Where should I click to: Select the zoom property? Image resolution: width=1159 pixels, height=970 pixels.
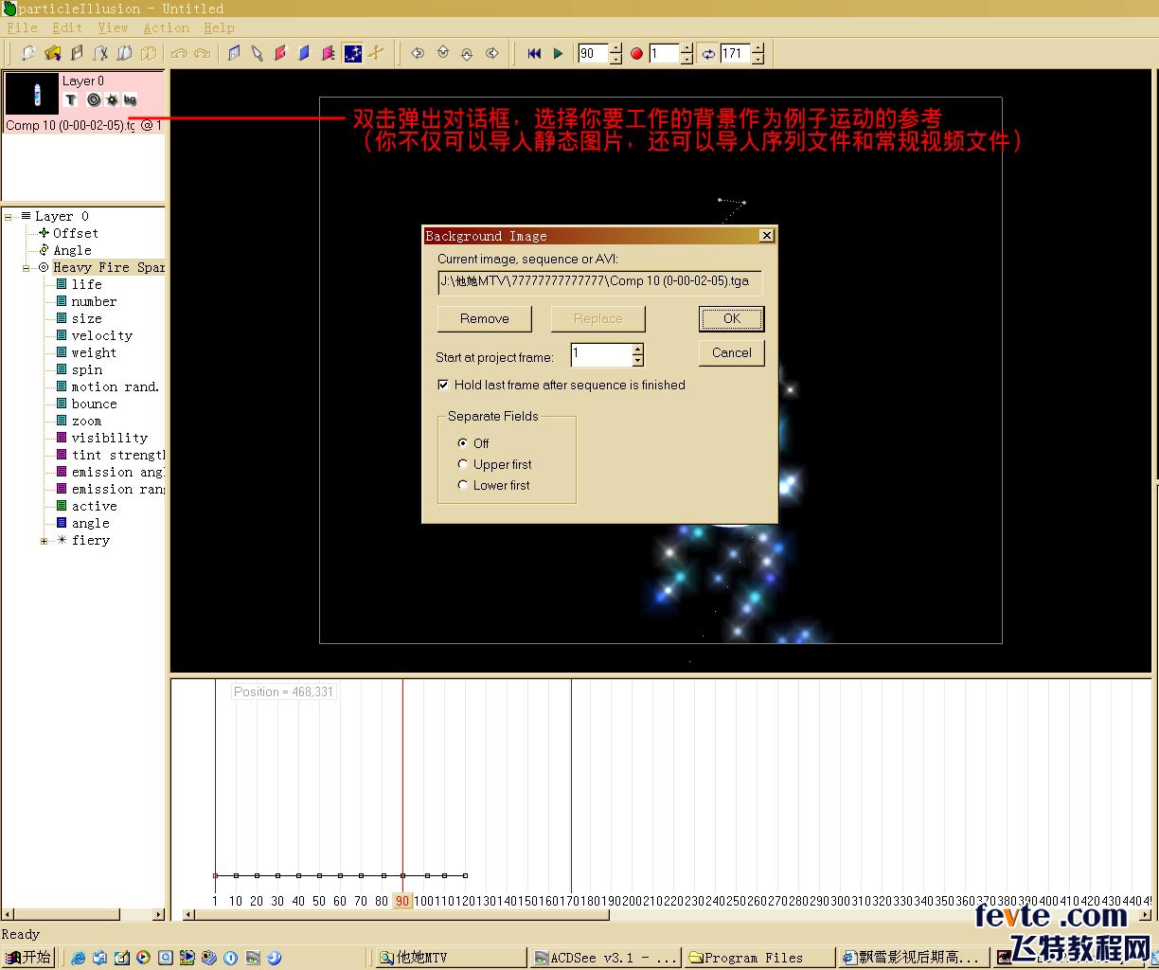point(86,421)
